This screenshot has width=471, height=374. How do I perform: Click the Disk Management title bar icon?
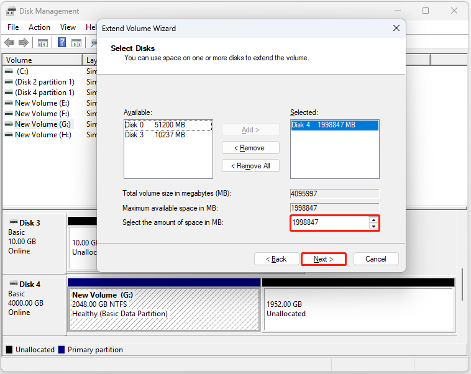coord(11,11)
